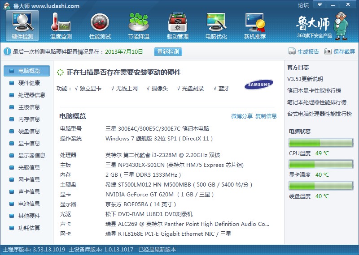Image resolution: width=359 pixels, height=255 pixels.
Task: Click 复制信息 to copy info
Action: pyautogui.click(x=266, y=116)
